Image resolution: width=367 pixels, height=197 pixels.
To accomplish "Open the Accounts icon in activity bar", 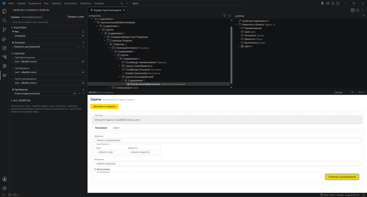I will tap(4, 179).
